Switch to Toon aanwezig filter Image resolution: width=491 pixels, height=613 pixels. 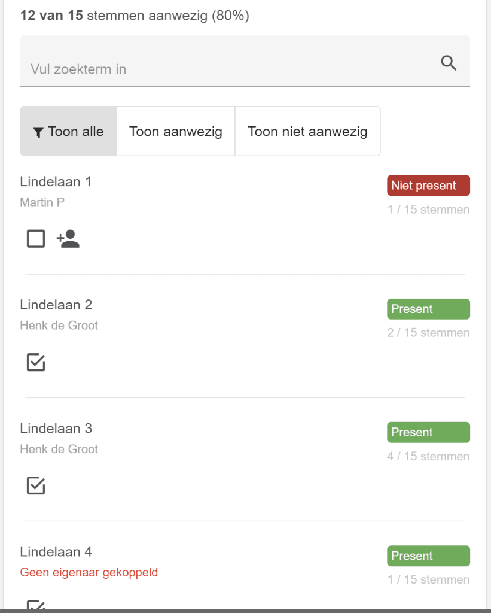click(176, 132)
